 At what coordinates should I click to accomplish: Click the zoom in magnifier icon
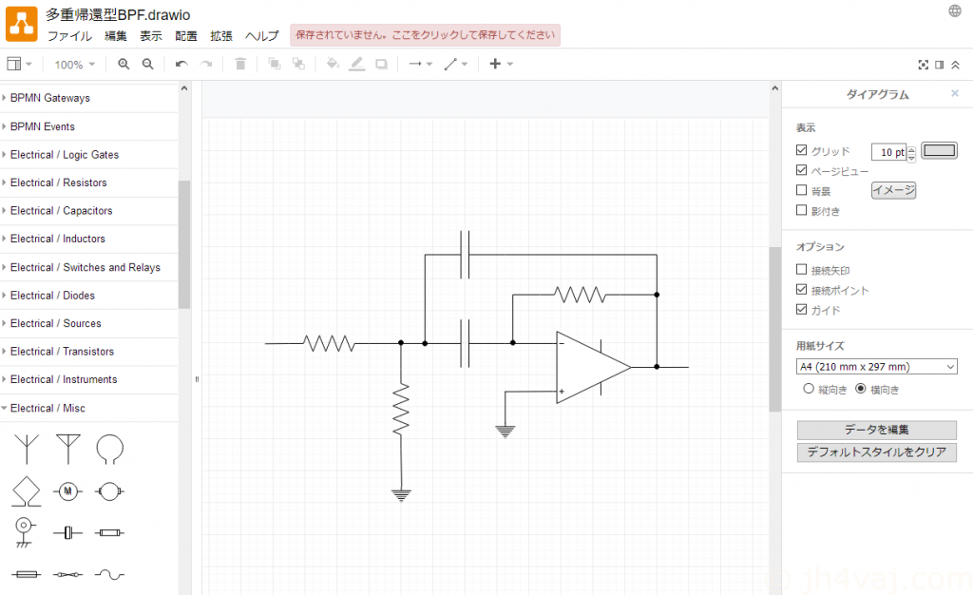[124, 64]
